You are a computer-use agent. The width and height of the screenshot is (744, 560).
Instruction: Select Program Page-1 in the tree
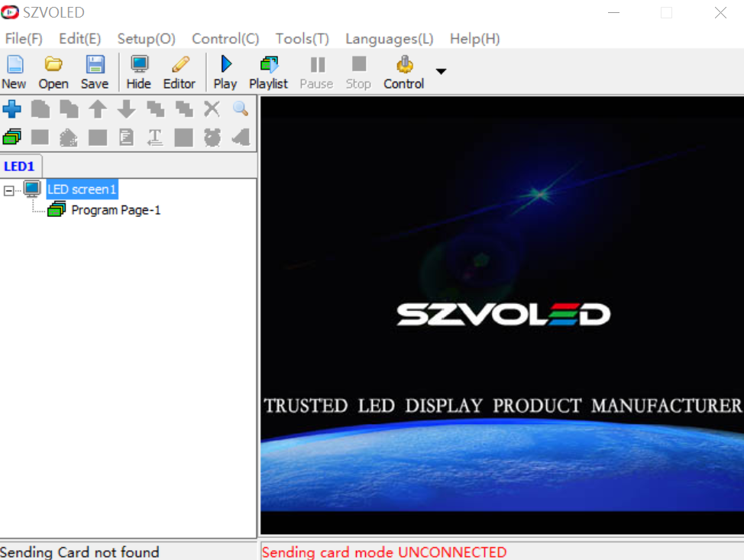[115, 210]
